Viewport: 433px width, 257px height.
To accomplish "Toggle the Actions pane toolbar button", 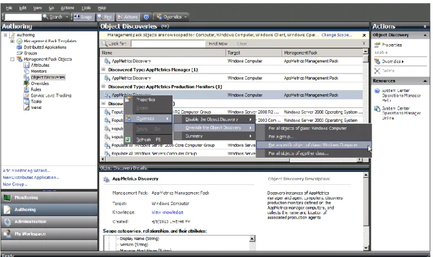I will pos(128,17).
